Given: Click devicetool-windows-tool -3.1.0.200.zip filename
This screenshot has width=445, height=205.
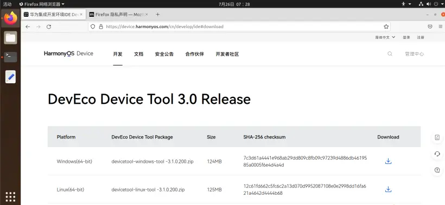Looking at the screenshot, I should click(152, 161).
